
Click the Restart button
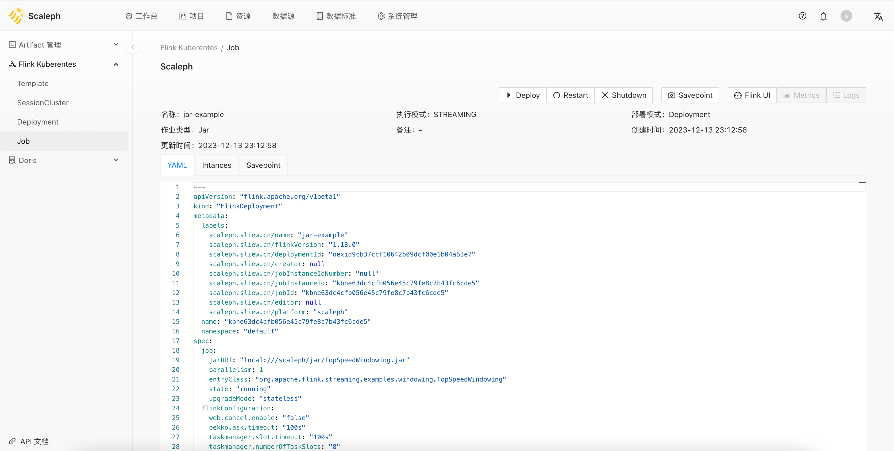pos(571,95)
